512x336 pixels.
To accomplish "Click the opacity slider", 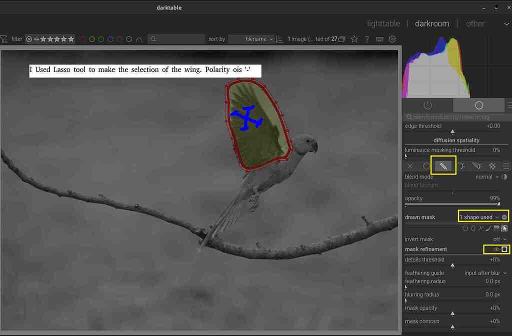I will click(x=452, y=204).
